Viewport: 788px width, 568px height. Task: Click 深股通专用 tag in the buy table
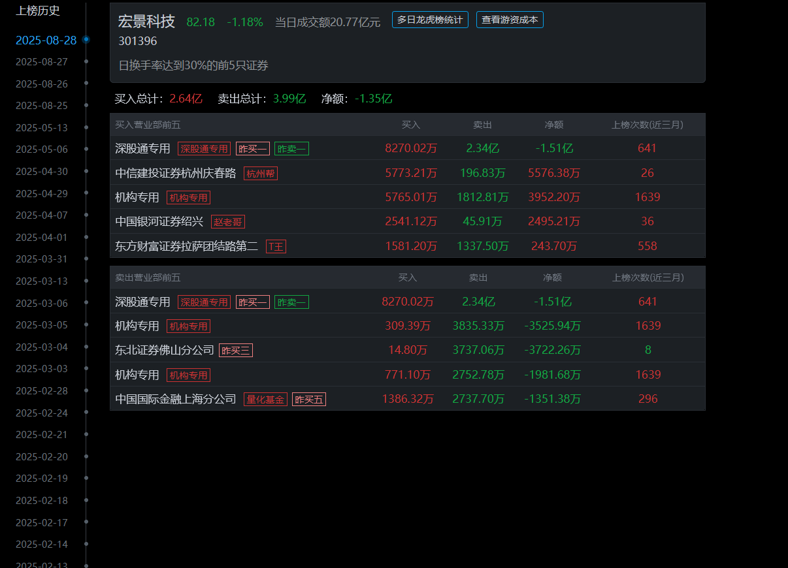tap(204, 149)
